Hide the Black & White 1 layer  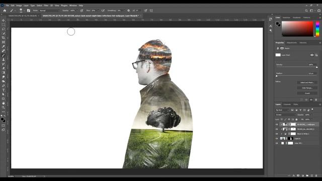click(x=277, y=134)
